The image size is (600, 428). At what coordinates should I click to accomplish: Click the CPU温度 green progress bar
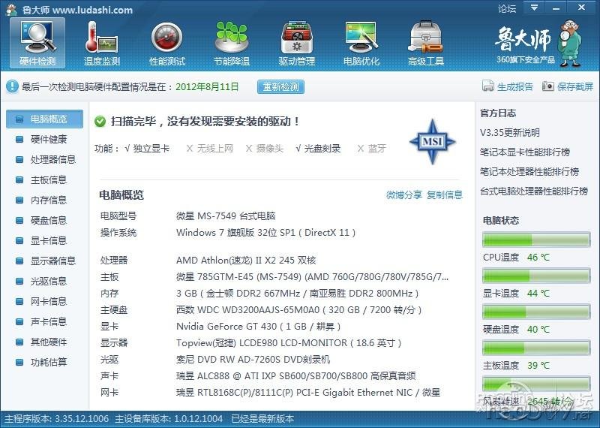pyautogui.click(x=535, y=240)
